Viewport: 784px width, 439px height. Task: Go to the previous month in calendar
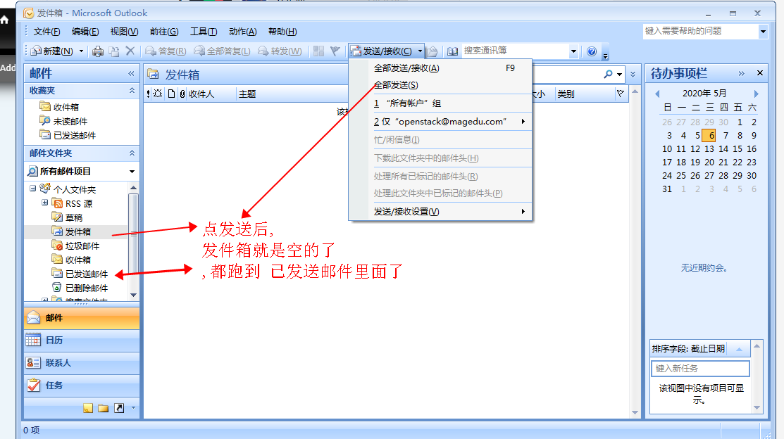click(657, 94)
